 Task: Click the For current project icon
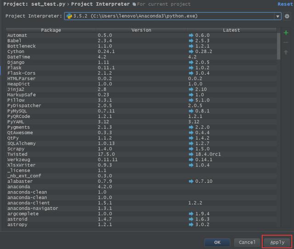pyautogui.click(x=134, y=4)
